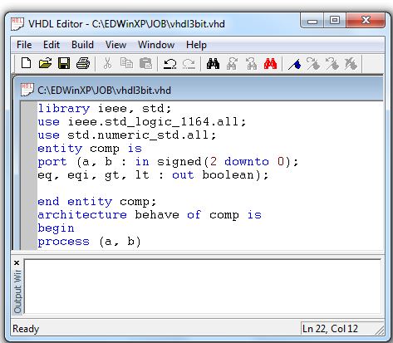
Task: Click the 'eq, eqi, gt, lt : out boolean' line
Action: [x=153, y=175]
